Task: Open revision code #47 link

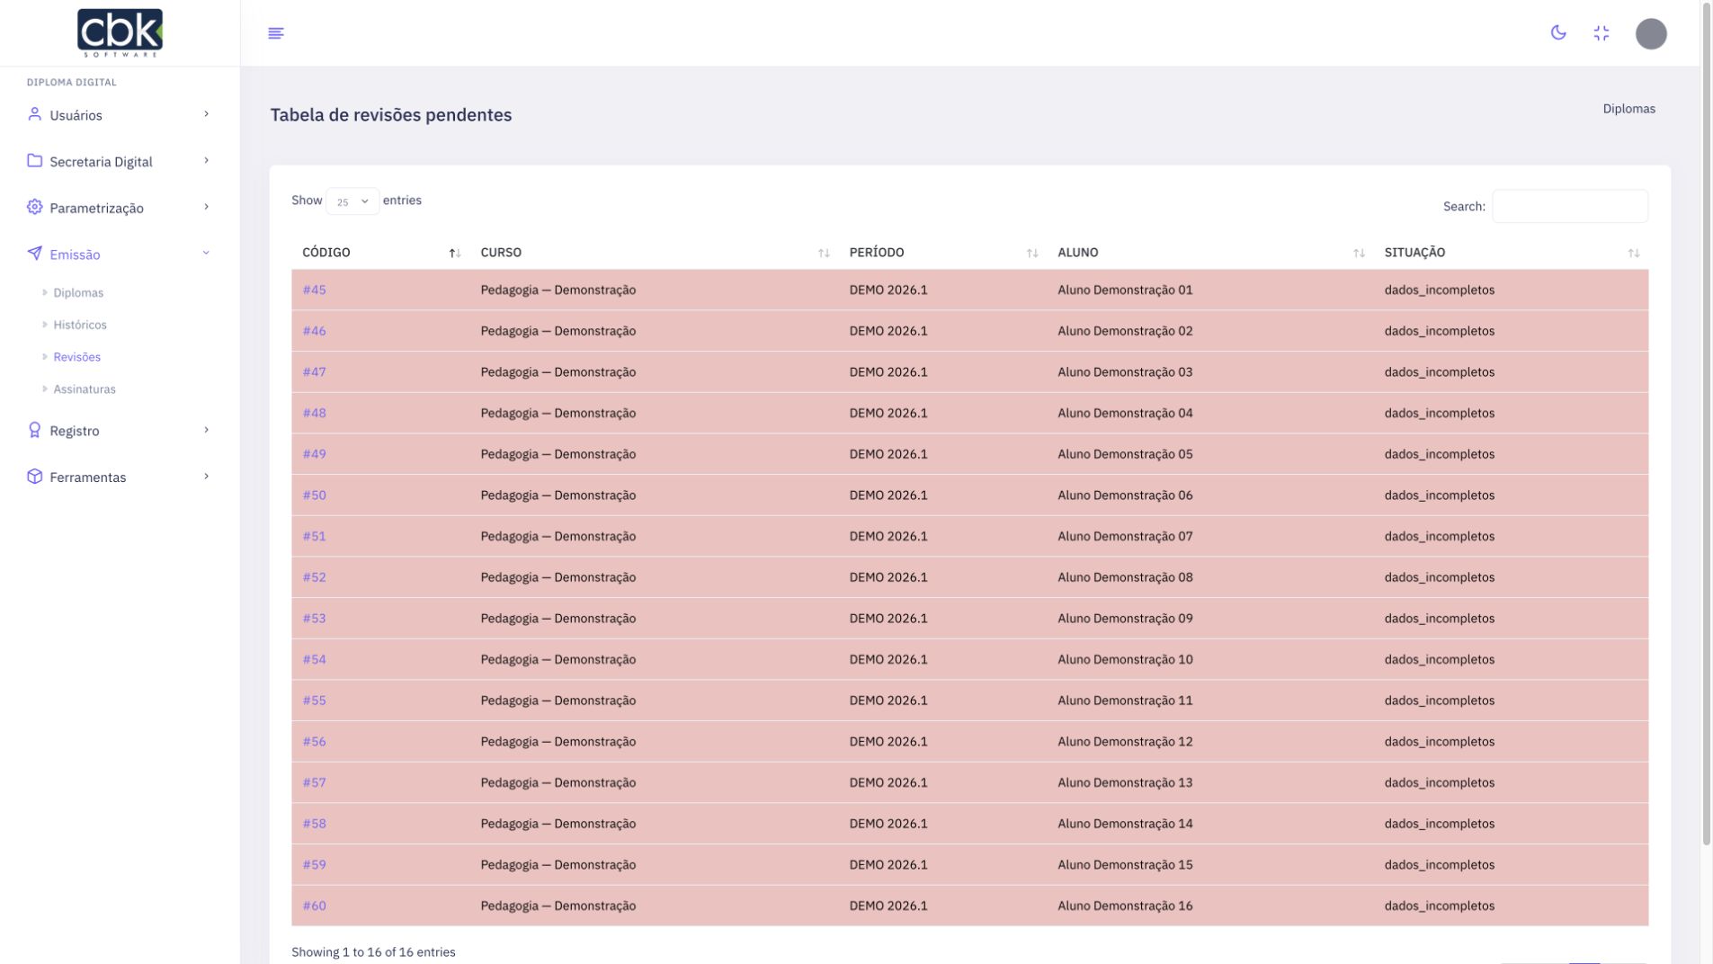Action: [314, 372]
